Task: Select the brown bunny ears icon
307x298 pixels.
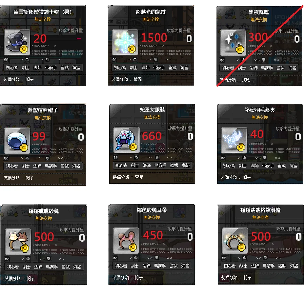Action: point(126,241)
